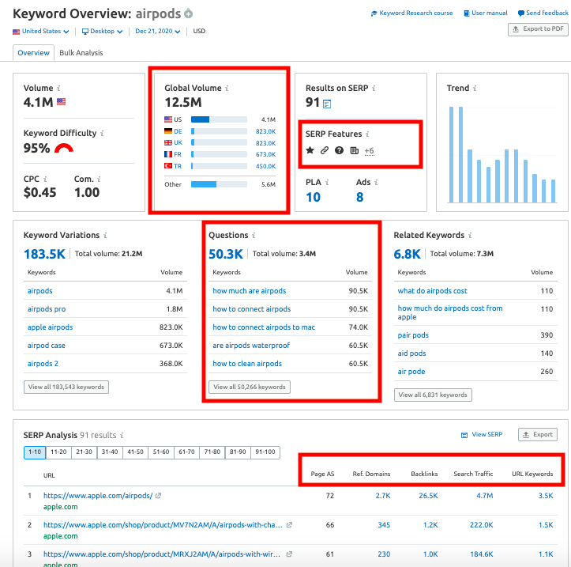Click the info icon beside Trend

pyautogui.click(x=475, y=89)
